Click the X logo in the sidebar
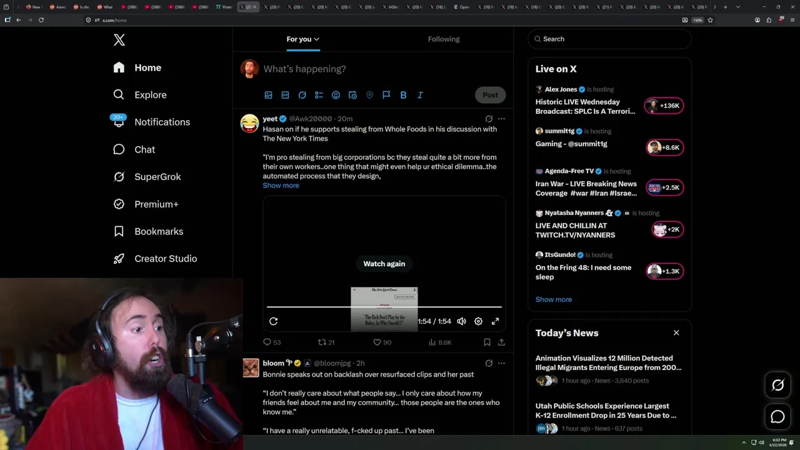The image size is (800, 450). pyautogui.click(x=119, y=40)
